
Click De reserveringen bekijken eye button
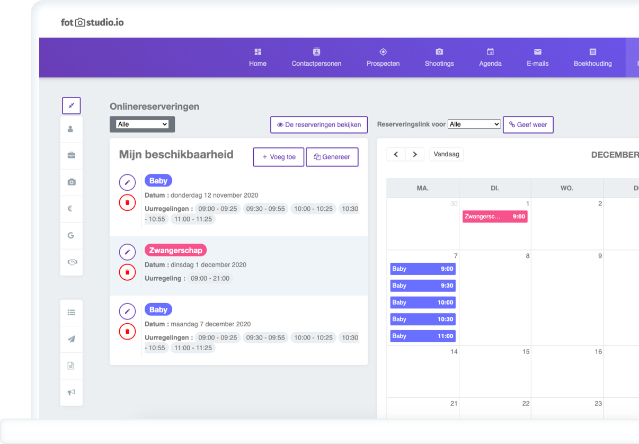pyautogui.click(x=319, y=125)
